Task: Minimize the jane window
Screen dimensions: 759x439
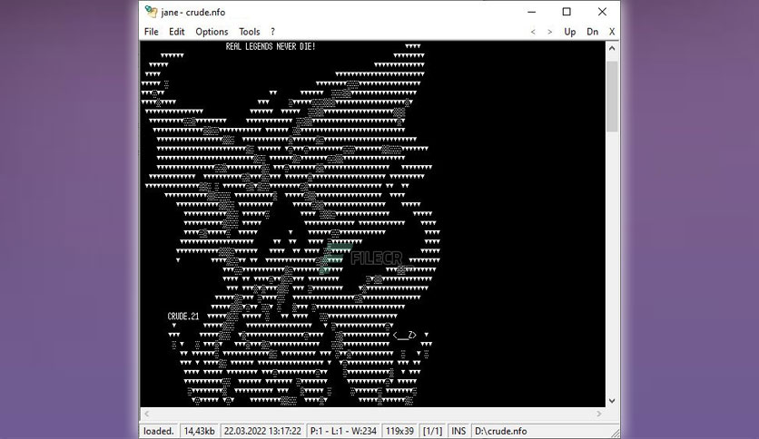Action: tap(531, 12)
